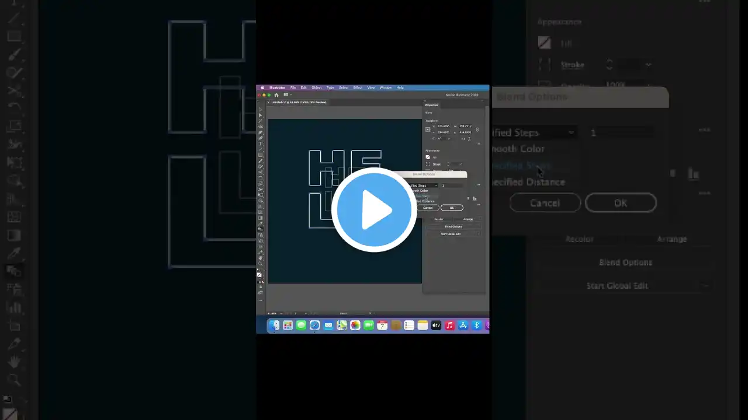This screenshot has width=748, height=420.
Task: Select Eyedropper tool in sharp center toolbar
Action: [261, 223]
